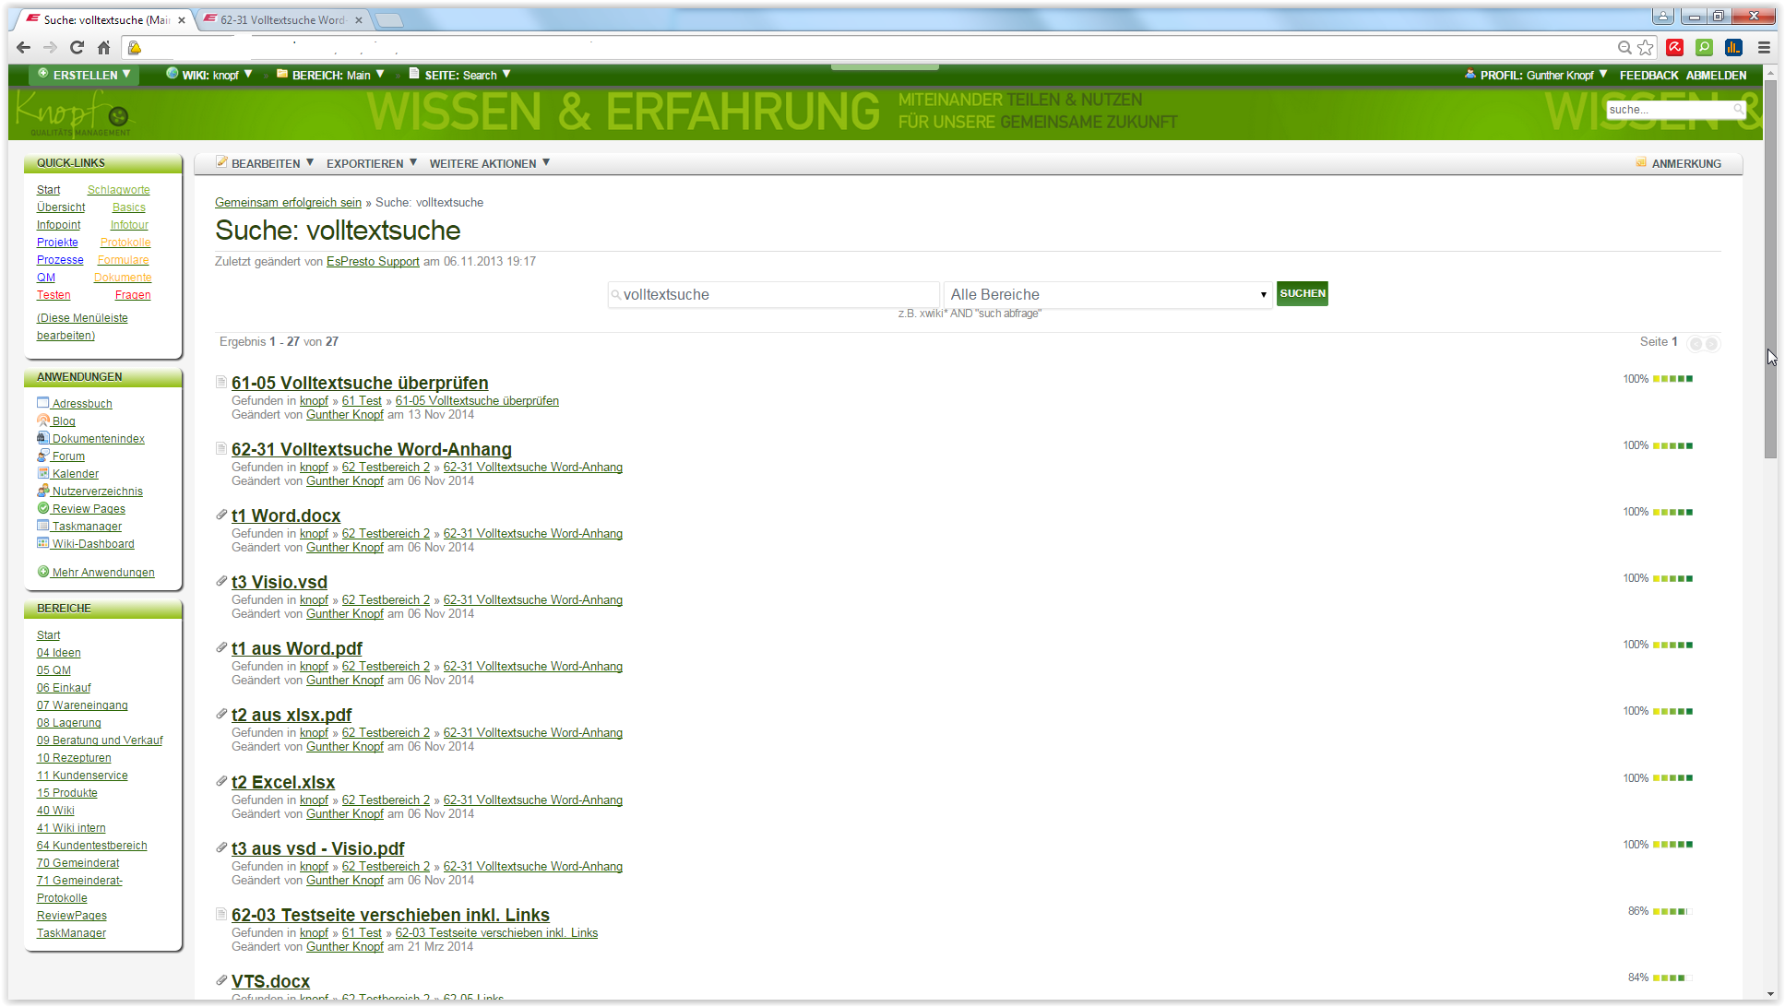
Task: Open result t1 Word.docx
Action: click(286, 515)
